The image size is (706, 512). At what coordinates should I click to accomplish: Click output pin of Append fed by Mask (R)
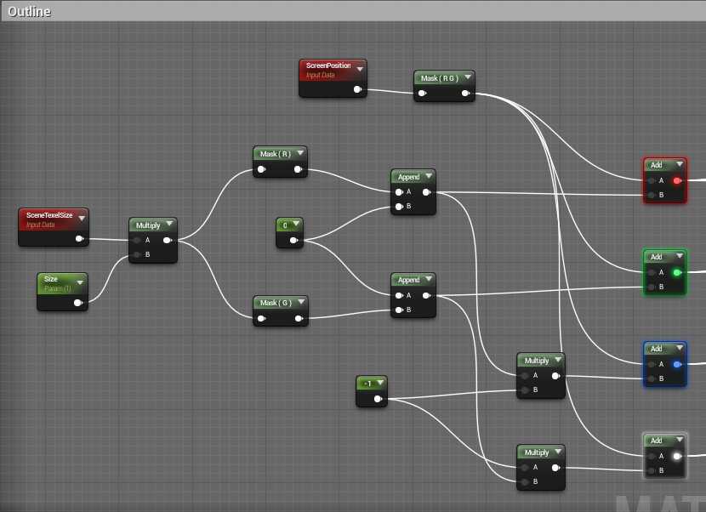426,192
